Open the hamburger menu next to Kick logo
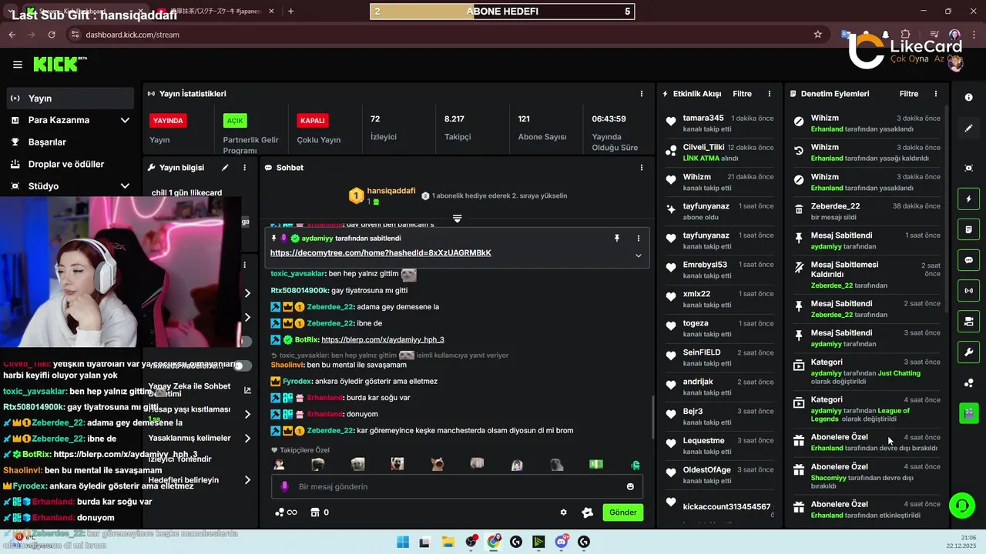The width and height of the screenshot is (986, 554). [18, 65]
